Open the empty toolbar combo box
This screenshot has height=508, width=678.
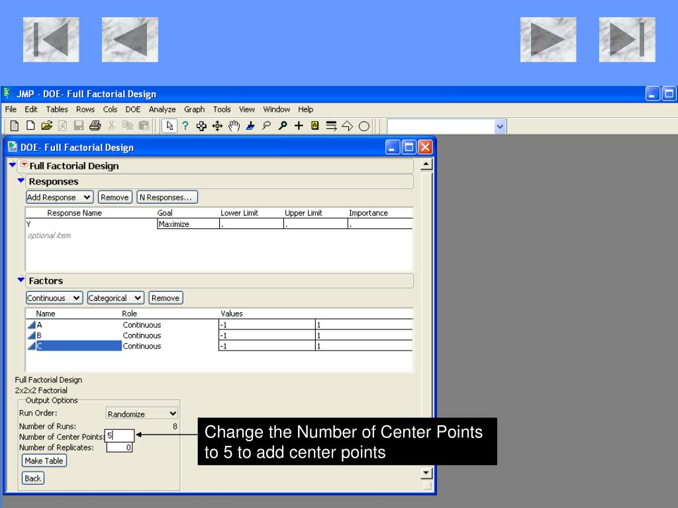(x=446, y=126)
